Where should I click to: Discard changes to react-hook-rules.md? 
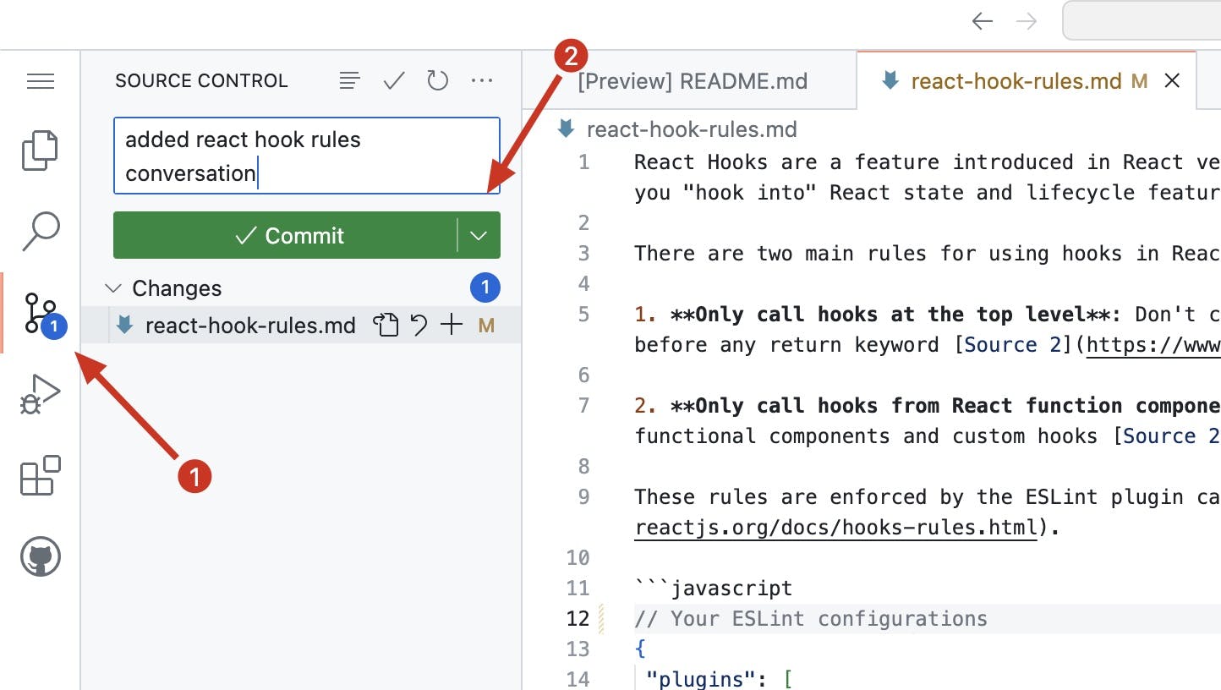point(419,326)
